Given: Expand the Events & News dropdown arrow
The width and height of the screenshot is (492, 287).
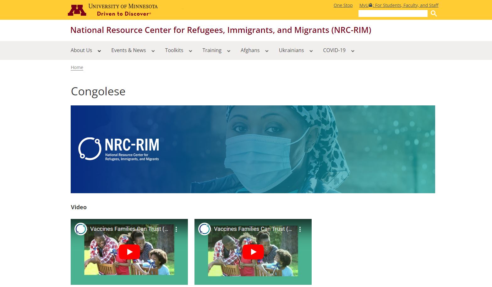Looking at the screenshot, I should (153, 51).
